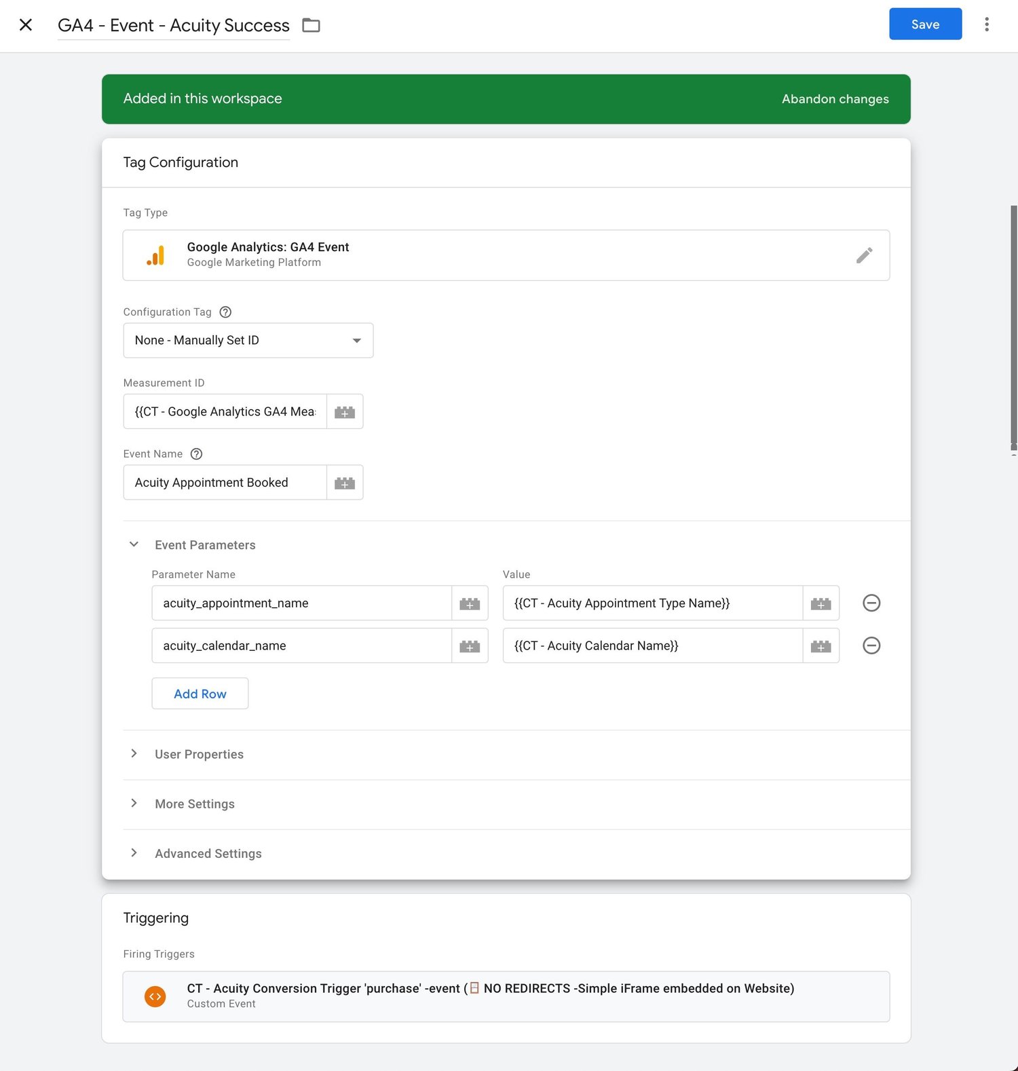This screenshot has width=1018, height=1071.
Task: Edit acuity_calendar_name parameter name field
Action: click(302, 645)
